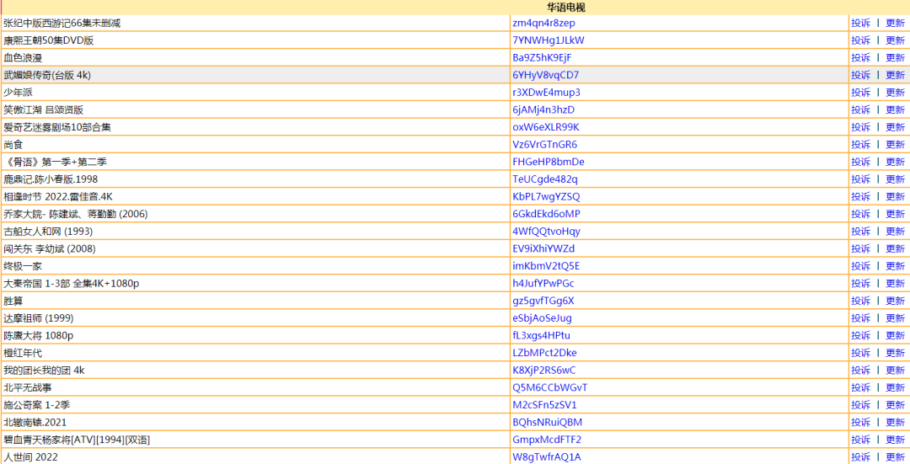Open link 6GkdEkd6oMP
Image resolution: width=910 pixels, height=464 pixels.
(x=546, y=214)
